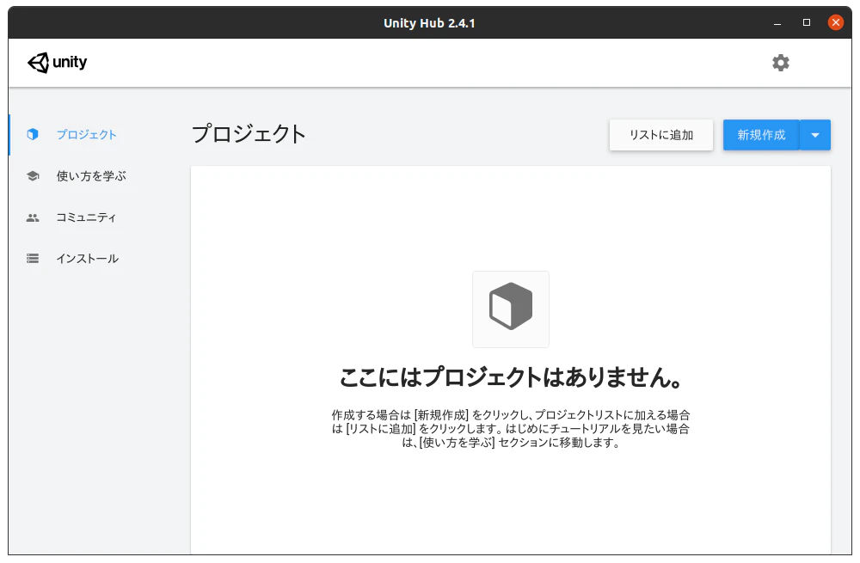Click the large gray cube placeholder icon
Screen dimensions: 860x563
(511, 307)
